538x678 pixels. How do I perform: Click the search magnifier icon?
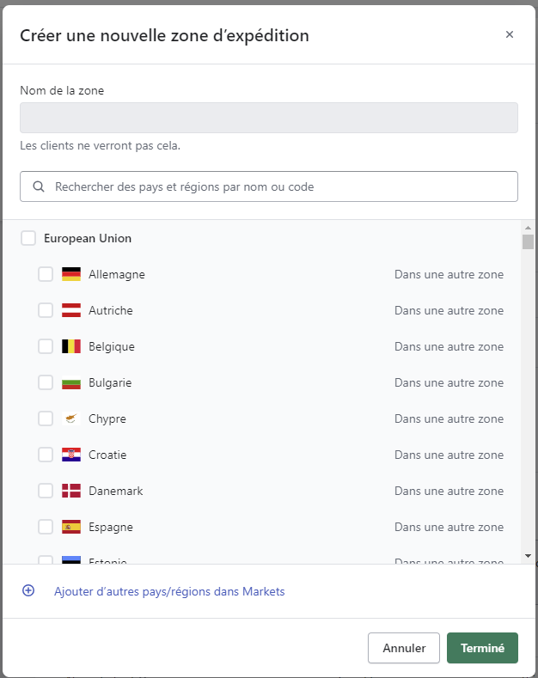(39, 186)
